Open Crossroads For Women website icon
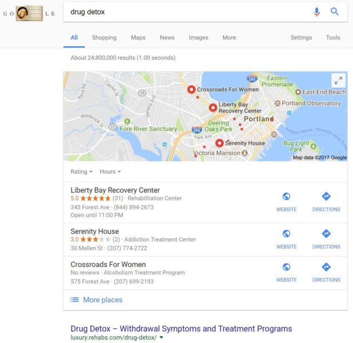The height and width of the screenshot is (343, 353). tap(286, 267)
